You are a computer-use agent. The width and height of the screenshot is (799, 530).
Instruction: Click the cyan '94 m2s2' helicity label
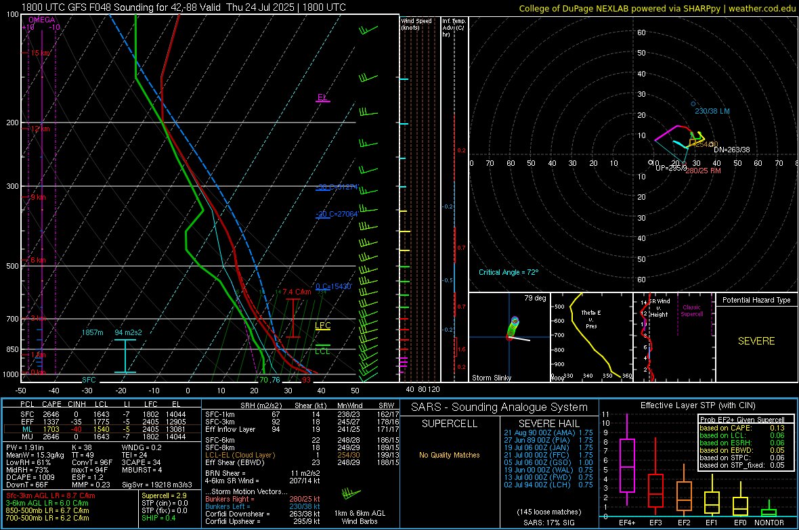pyautogui.click(x=129, y=332)
